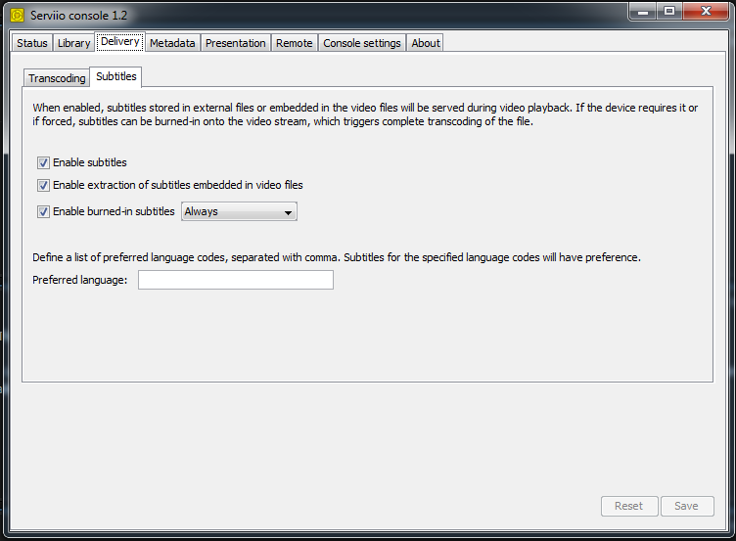Open the Presentation tab
Screen dimensions: 736x541
(x=235, y=43)
